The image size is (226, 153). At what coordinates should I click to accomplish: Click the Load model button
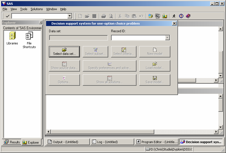point(155,66)
